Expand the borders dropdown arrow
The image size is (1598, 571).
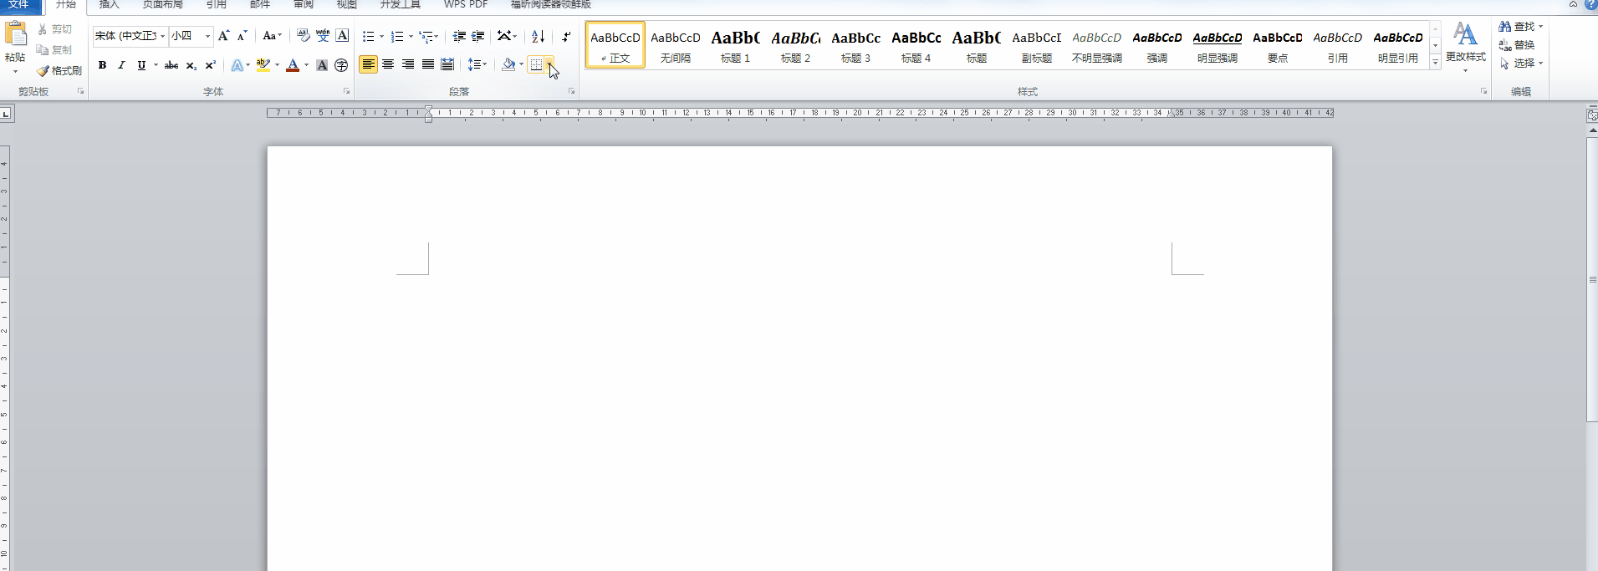(x=550, y=64)
